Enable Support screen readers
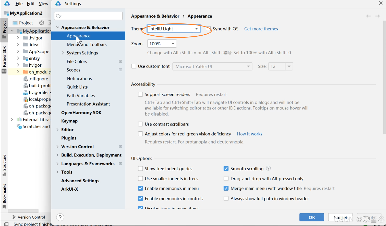 pos(140,94)
